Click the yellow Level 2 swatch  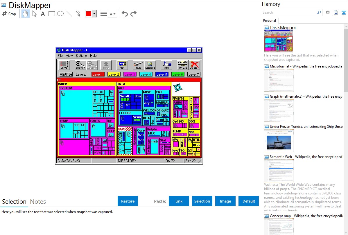pyautogui.click(x=114, y=74)
